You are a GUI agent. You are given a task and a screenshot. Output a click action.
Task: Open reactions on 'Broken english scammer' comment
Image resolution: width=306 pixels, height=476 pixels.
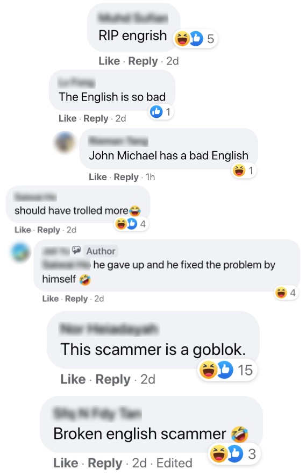234,454
